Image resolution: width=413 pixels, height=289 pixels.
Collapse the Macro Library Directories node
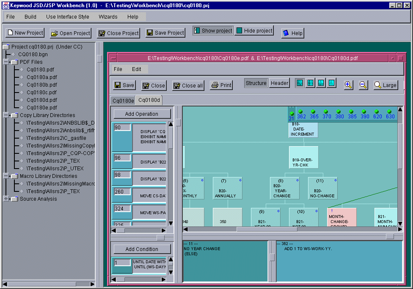pyautogui.click(x=6, y=176)
